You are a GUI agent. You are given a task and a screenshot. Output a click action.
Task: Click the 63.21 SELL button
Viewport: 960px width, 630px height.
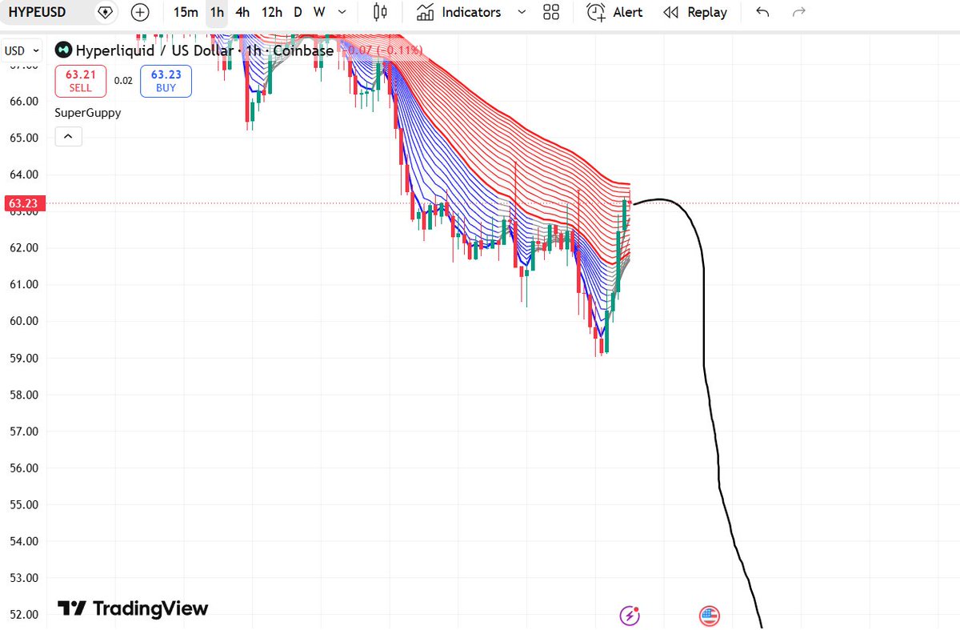81,81
